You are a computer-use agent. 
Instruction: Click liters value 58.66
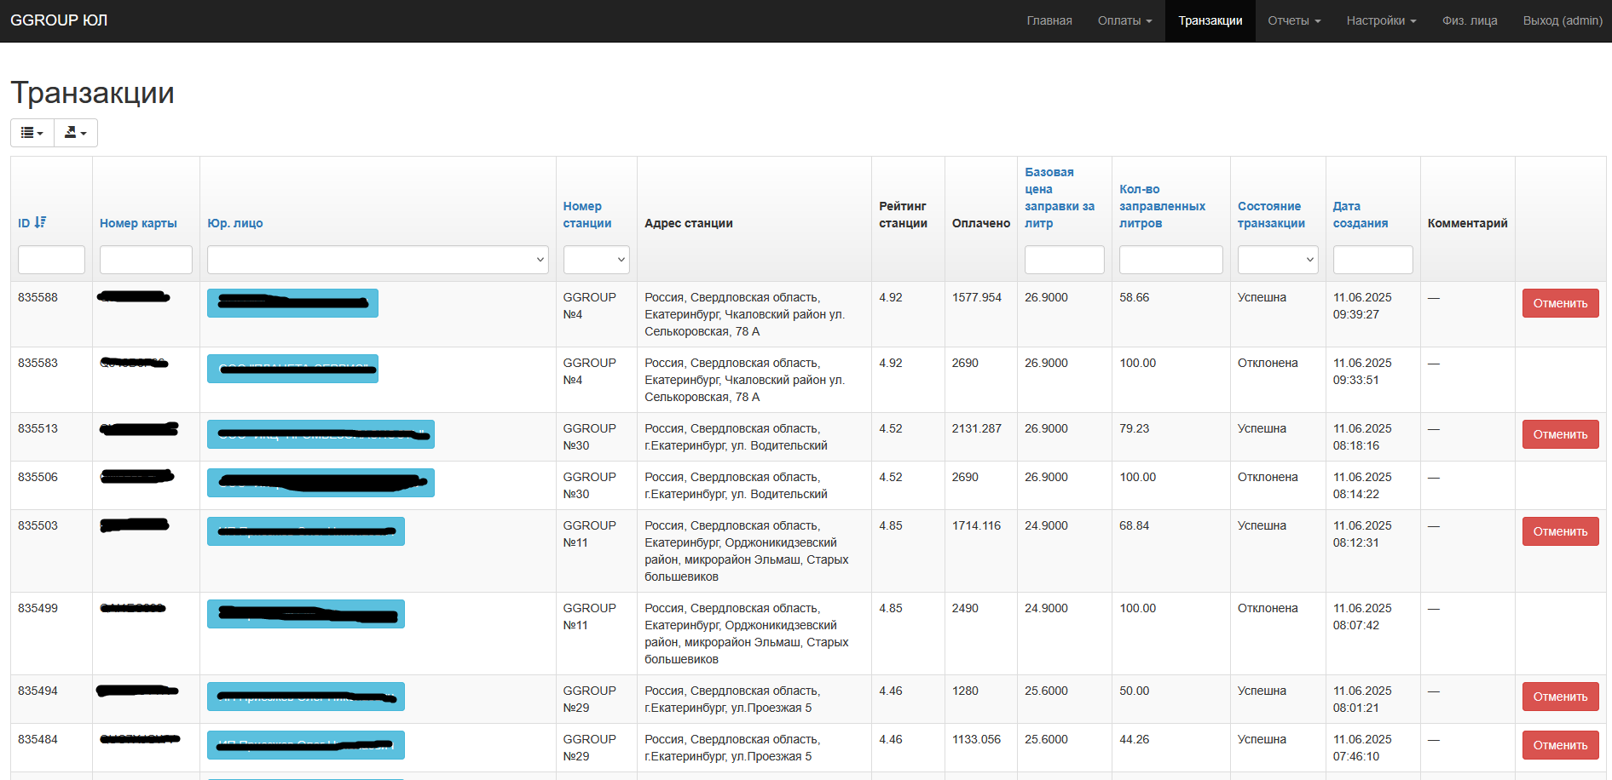point(1135,297)
